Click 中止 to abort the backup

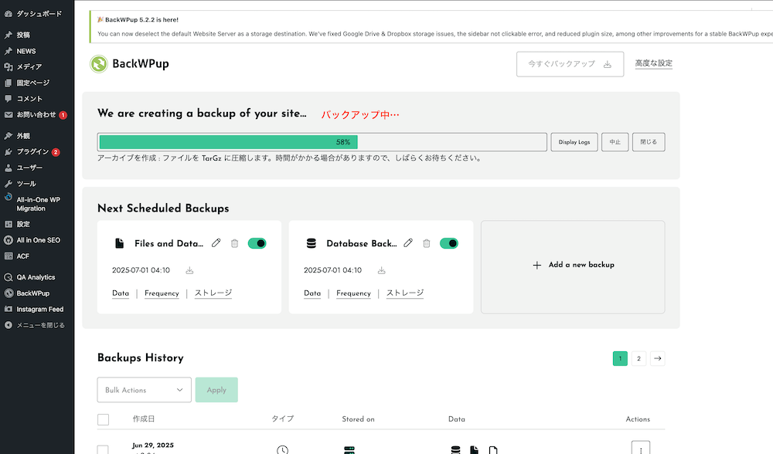click(615, 142)
